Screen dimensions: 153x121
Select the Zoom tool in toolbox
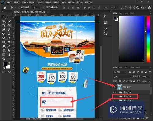(x=4, y=59)
